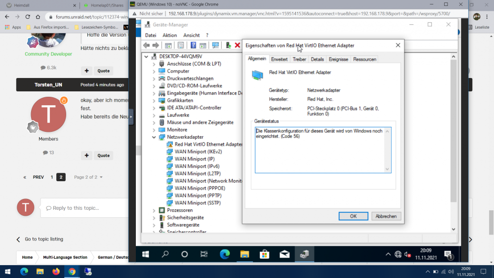Viewport: 494px width, 278px height.
Task: Open the Page 2 of 2 dropdown
Action: pyautogui.click(x=88, y=177)
